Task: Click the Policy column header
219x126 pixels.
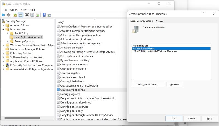Action: click(60, 22)
